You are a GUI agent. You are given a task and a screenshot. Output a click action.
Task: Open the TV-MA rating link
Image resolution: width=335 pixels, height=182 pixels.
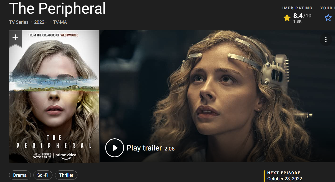click(x=60, y=22)
